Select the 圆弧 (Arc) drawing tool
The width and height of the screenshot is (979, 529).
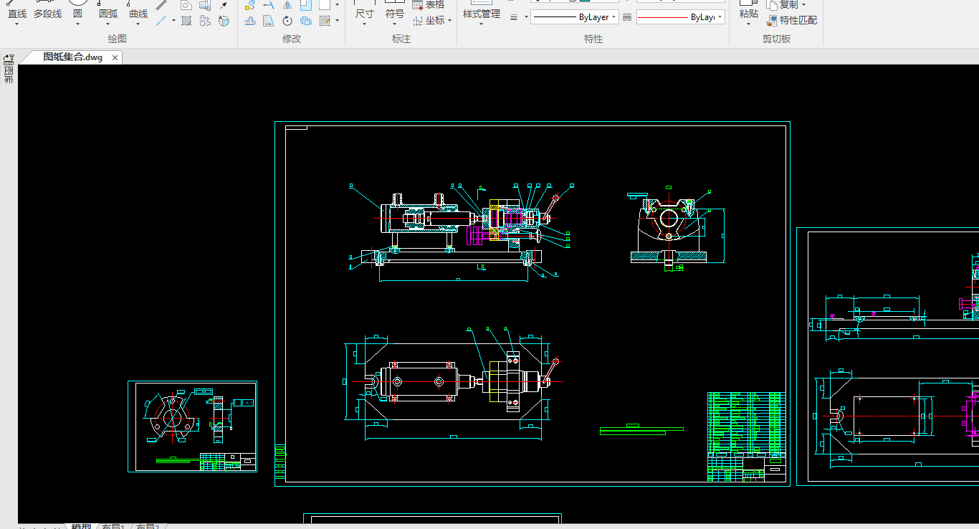[108, 14]
